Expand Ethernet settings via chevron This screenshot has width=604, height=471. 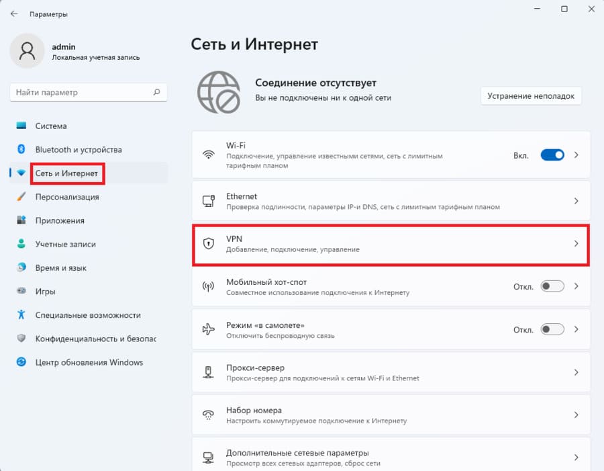576,201
